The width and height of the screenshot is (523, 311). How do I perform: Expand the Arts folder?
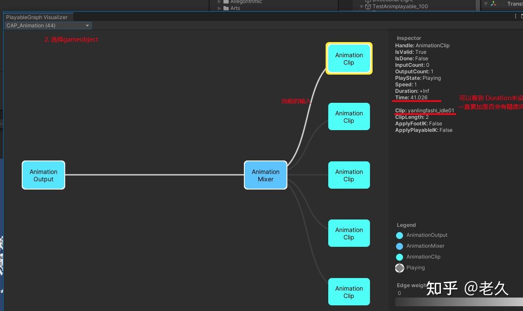220,8
